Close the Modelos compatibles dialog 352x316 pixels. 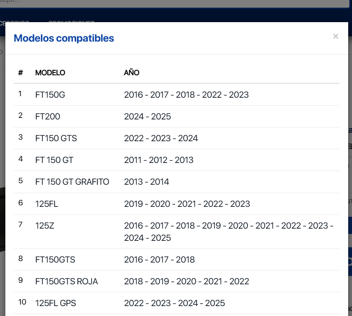(x=336, y=36)
